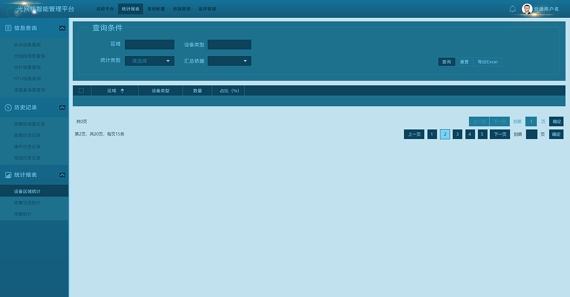Click disabled 上一页 in upper pagination
Screen dimensions: 570x297
(479, 122)
